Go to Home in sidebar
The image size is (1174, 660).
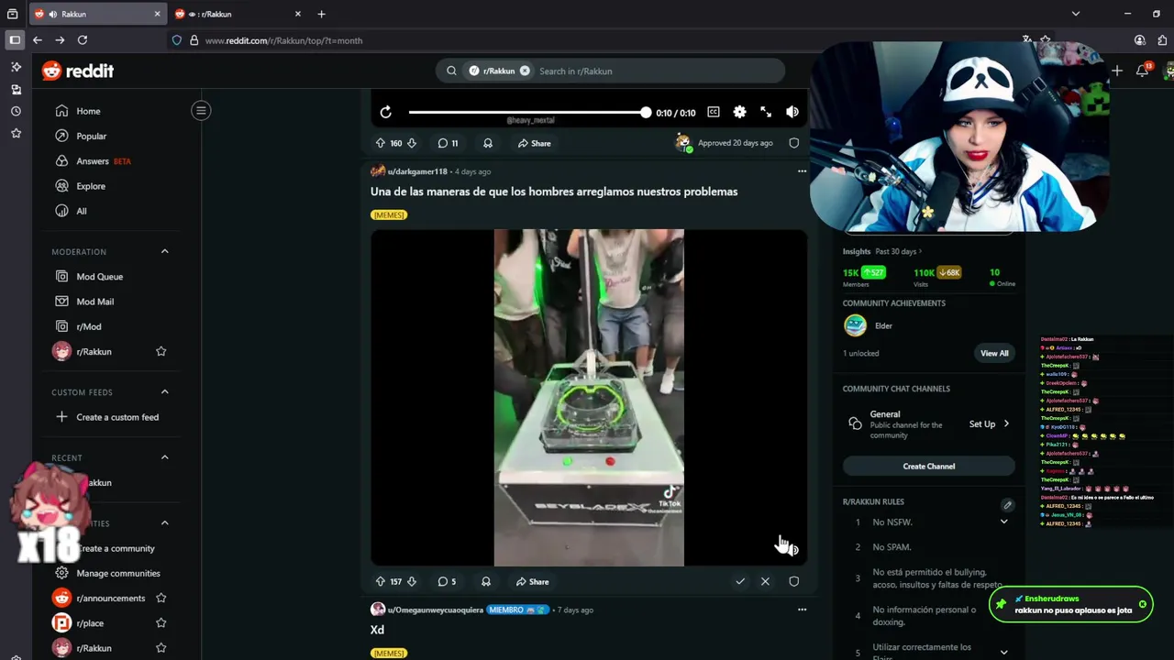coord(88,111)
